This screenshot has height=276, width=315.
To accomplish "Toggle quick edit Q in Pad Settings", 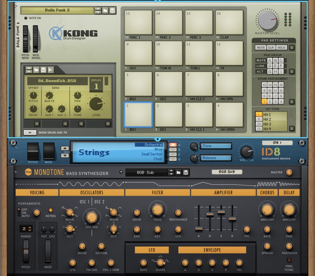I will (292, 48).
